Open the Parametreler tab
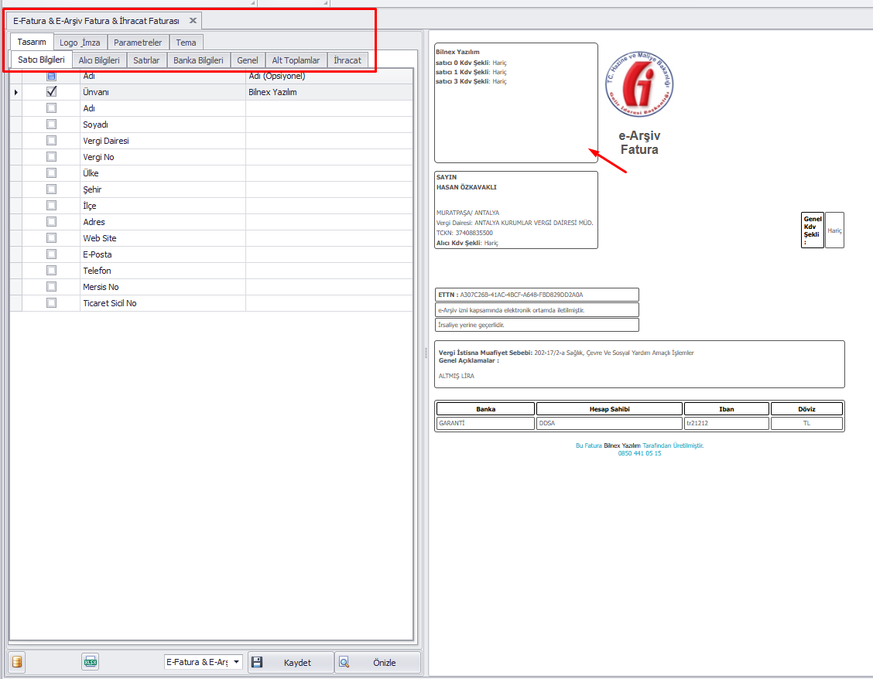 click(138, 43)
